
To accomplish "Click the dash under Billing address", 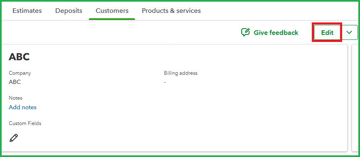I will pos(165,82).
